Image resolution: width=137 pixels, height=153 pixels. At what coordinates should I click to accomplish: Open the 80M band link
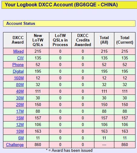[20, 85]
